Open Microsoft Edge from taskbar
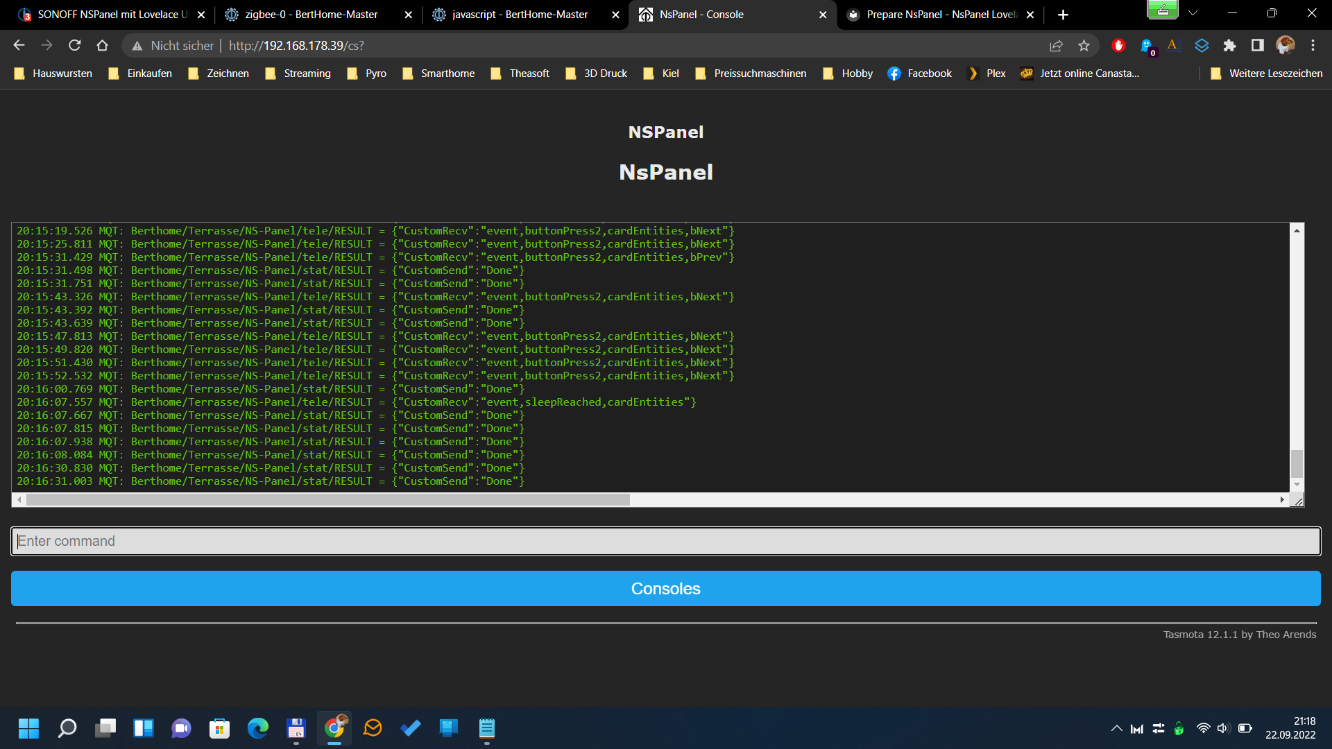Viewport: 1332px width, 749px height. click(258, 728)
